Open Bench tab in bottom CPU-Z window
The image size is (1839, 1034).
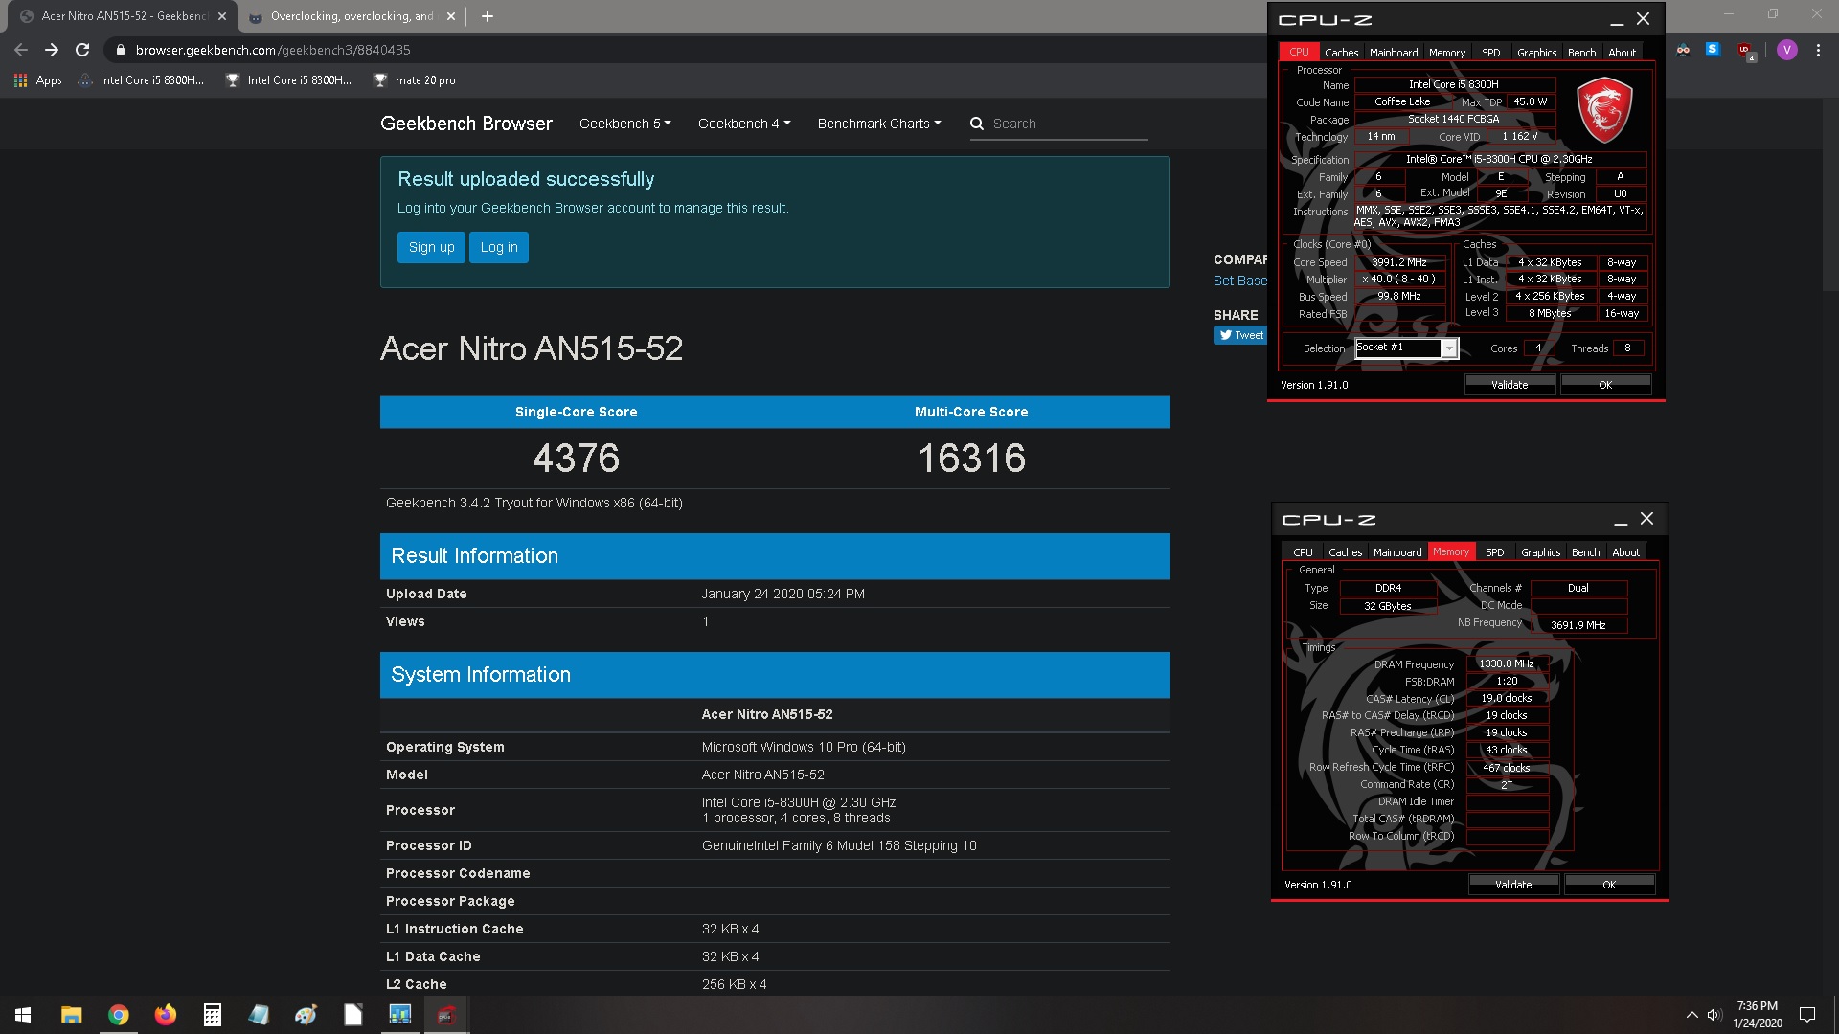tap(1585, 552)
